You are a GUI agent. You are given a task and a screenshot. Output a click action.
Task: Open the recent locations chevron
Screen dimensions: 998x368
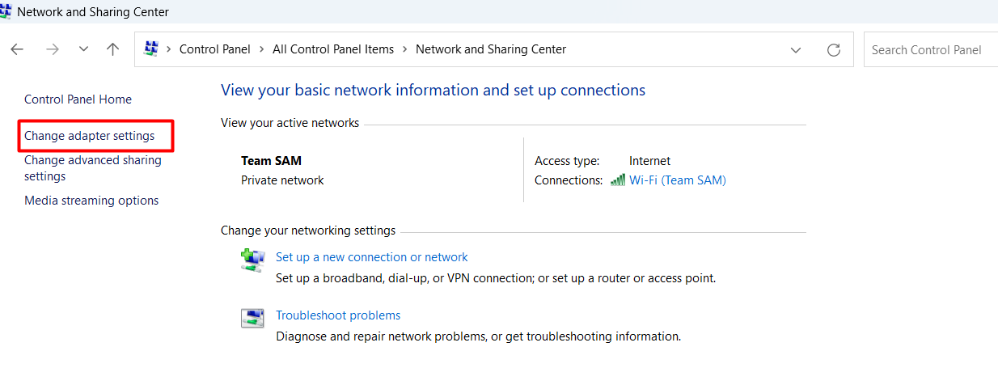point(83,49)
